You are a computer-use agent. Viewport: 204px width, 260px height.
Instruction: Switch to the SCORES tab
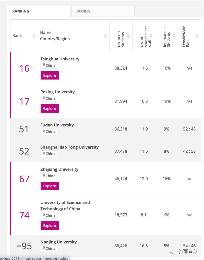coord(103,11)
